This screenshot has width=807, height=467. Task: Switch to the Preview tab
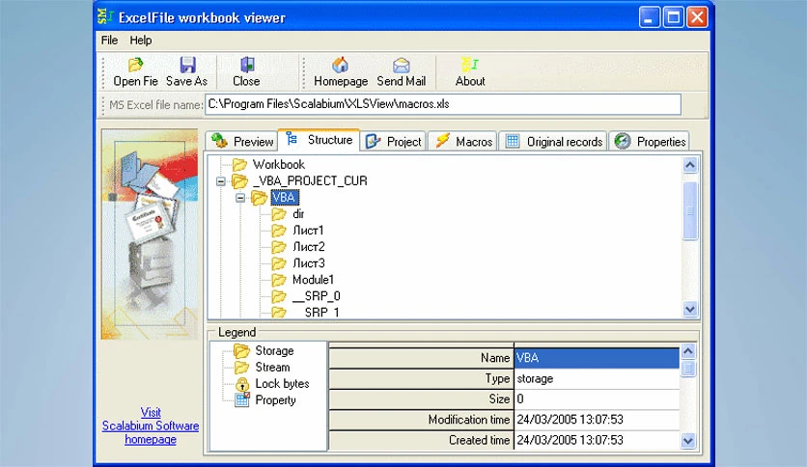point(242,142)
